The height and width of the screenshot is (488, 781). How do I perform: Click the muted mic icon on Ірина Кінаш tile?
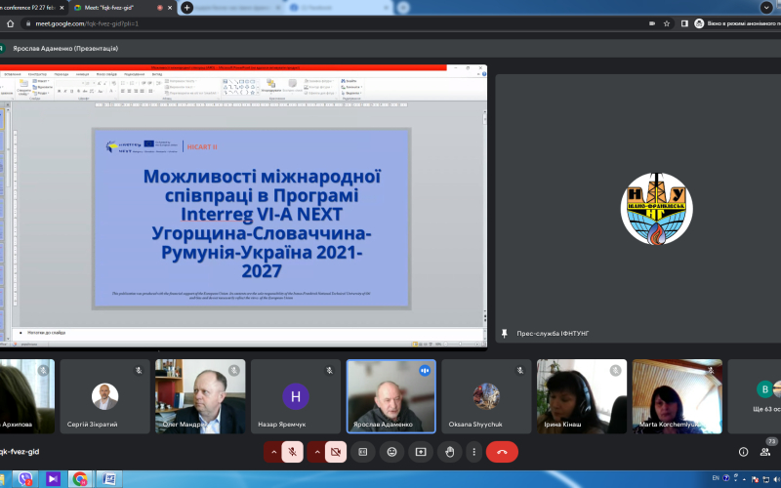pyautogui.click(x=615, y=371)
